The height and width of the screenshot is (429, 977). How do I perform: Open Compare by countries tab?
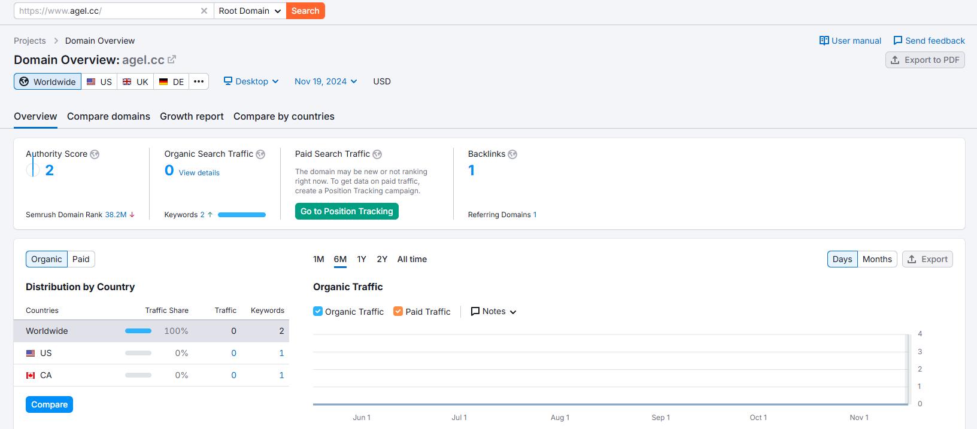pos(284,117)
